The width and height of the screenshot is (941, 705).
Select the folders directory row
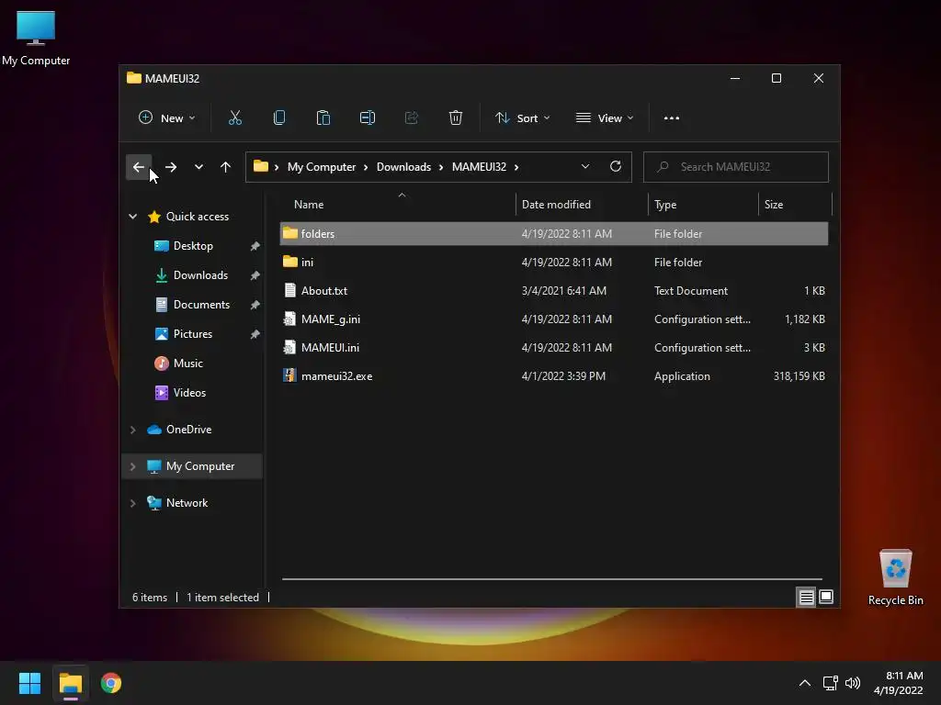click(554, 234)
